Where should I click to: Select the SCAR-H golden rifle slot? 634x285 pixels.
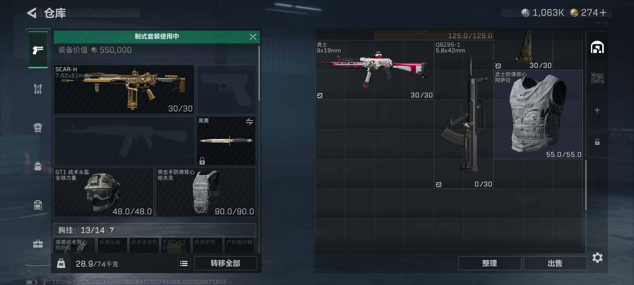pyautogui.click(x=124, y=89)
